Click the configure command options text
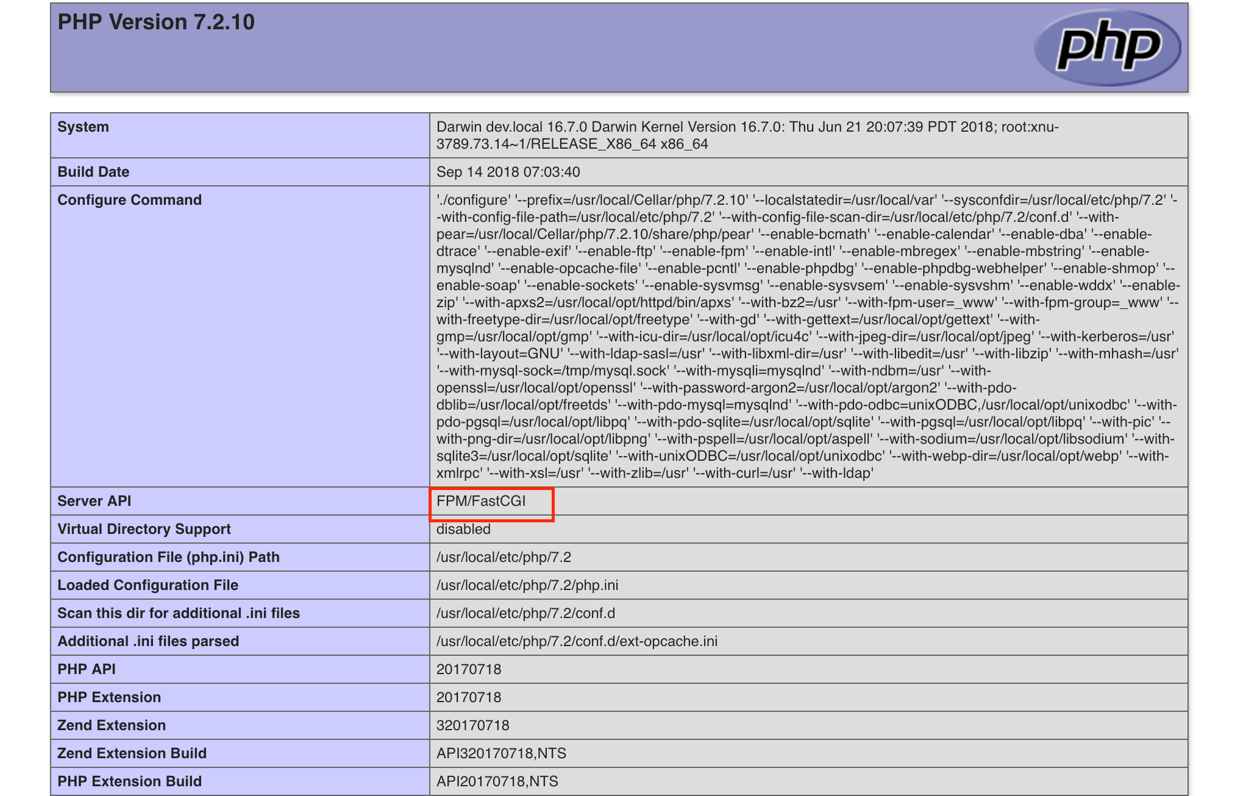1246x796 pixels. pos(807,336)
